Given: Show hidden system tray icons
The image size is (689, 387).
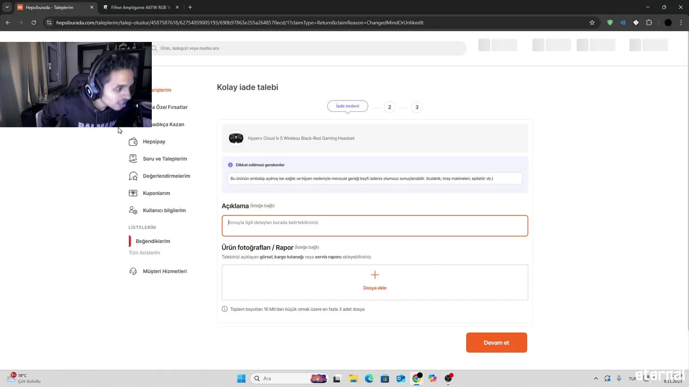Looking at the screenshot, I should (x=596, y=378).
